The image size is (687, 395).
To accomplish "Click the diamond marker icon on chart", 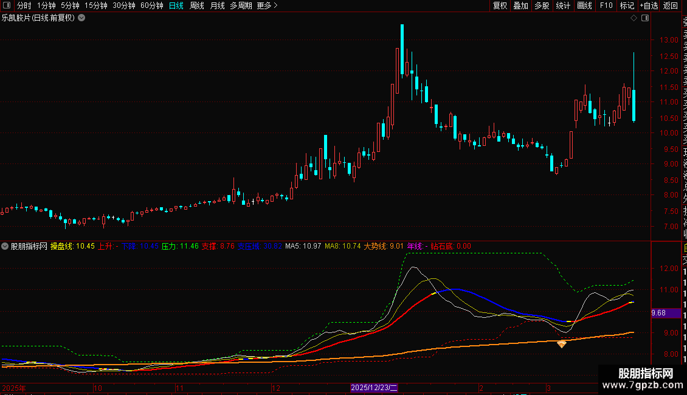I will tap(633, 18).
